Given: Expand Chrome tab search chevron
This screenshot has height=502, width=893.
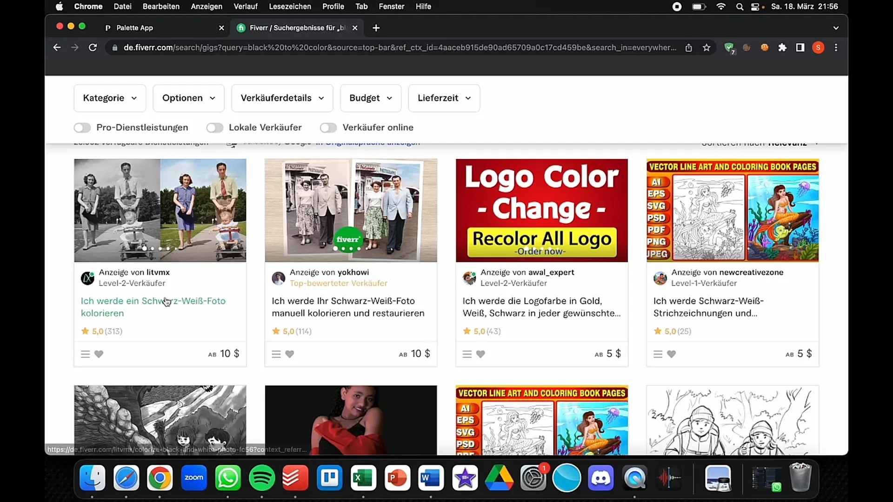Looking at the screenshot, I should (x=836, y=28).
